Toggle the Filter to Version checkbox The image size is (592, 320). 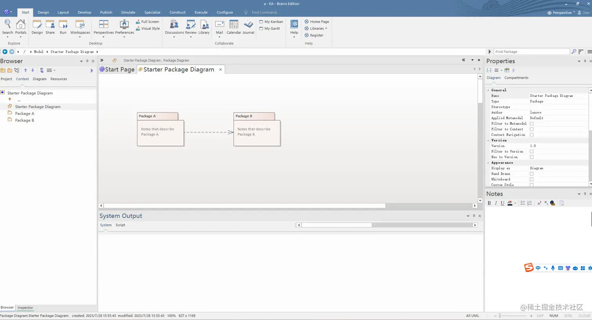coord(532,152)
